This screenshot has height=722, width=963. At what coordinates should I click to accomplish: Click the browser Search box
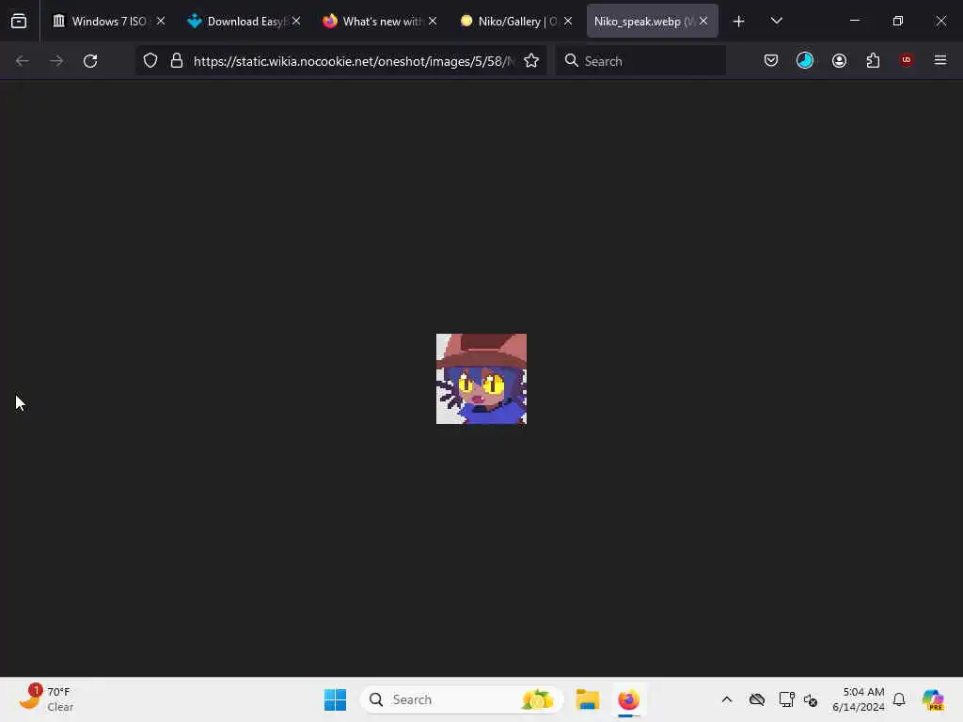(640, 61)
